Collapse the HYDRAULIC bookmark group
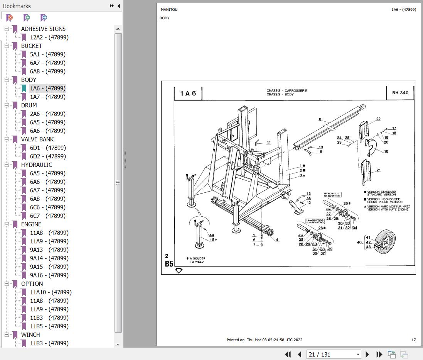The height and width of the screenshot is (360, 423). tap(7, 165)
